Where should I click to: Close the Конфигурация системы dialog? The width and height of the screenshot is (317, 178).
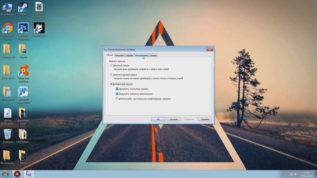(210, 49)
